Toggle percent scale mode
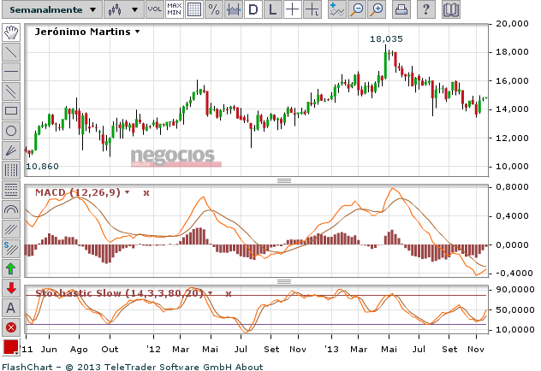541x371 pixels. pos(213,9)
